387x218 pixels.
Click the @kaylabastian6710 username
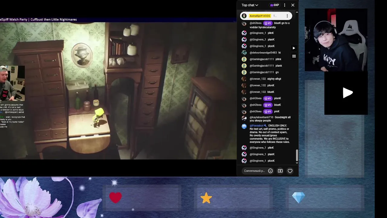[x=261, y=117]
